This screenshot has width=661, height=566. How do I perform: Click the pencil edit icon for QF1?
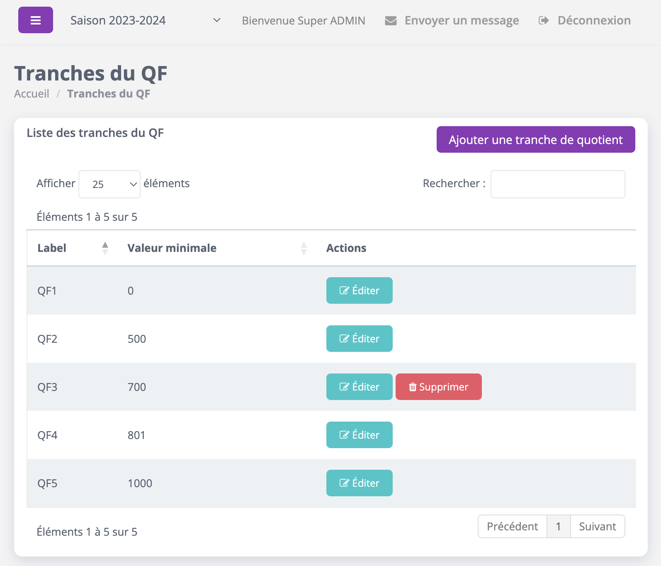tap(344, 290)
